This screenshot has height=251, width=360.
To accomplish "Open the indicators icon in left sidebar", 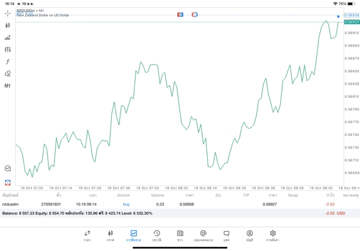I will click(7, 38).
